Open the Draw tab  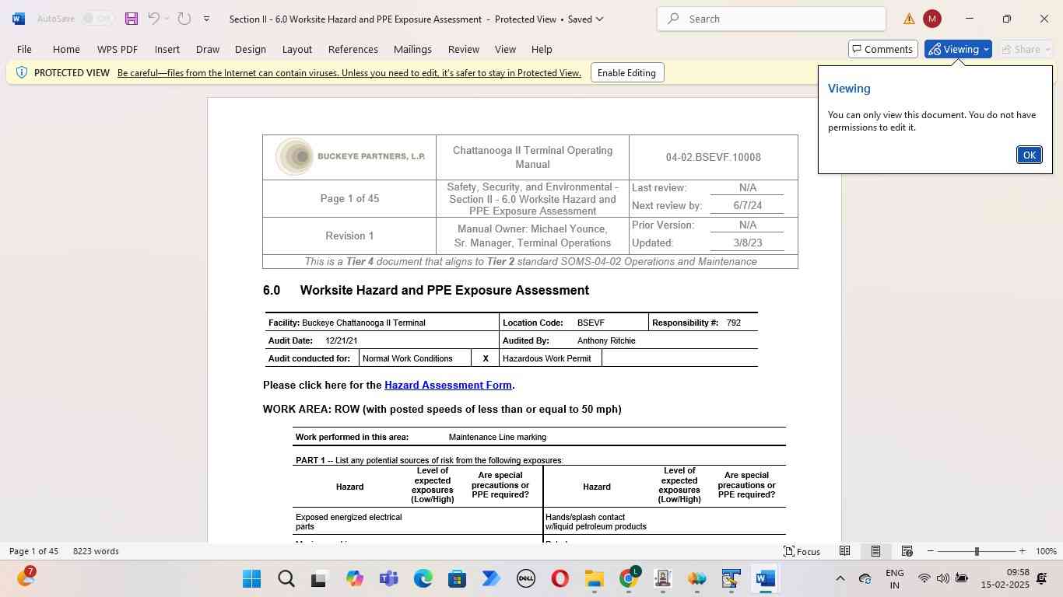coord(208,49)
